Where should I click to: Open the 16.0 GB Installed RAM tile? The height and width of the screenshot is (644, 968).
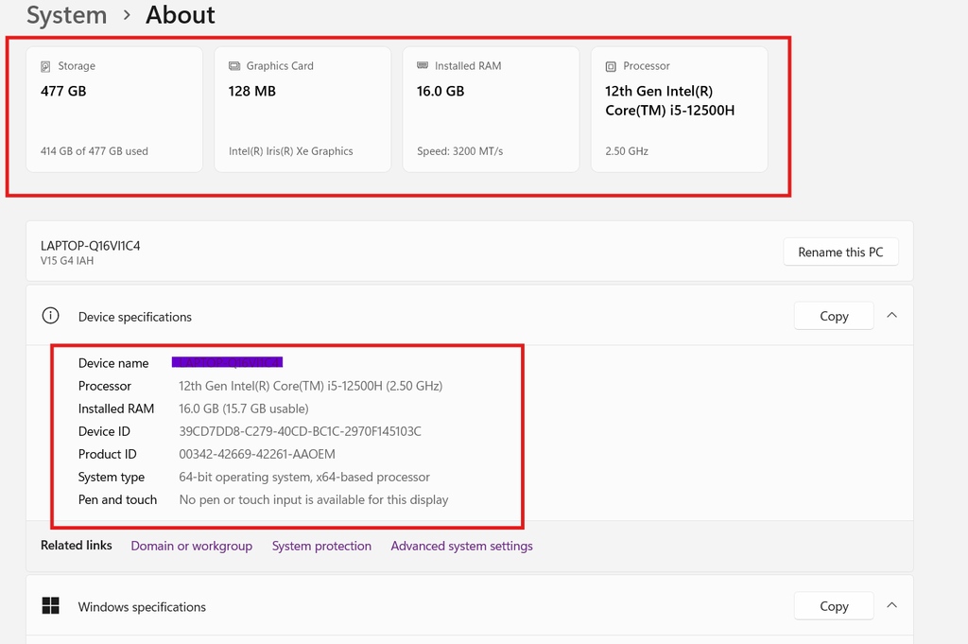point(491,110)
